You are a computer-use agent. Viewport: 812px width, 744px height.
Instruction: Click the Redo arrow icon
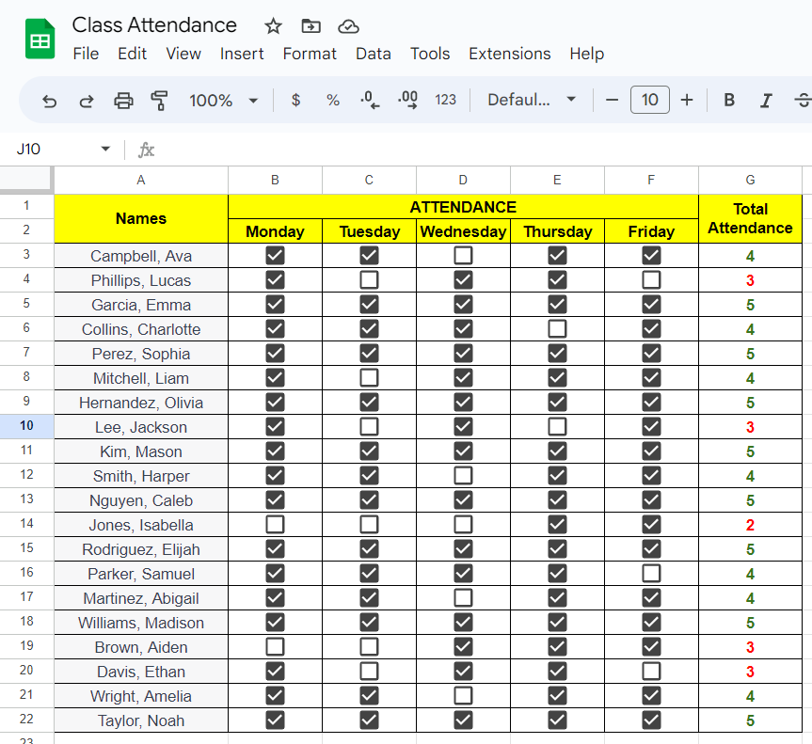click(x=87, y=101)
